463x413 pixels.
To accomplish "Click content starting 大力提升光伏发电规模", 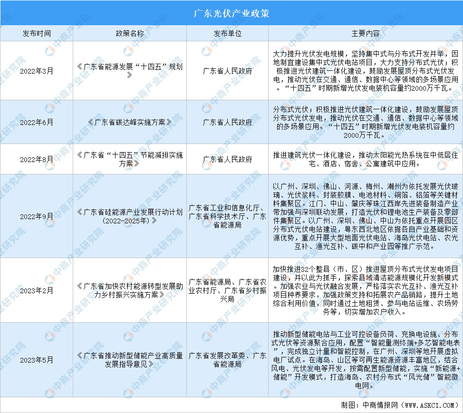I will pyautogui.click(x=366, y=71).
